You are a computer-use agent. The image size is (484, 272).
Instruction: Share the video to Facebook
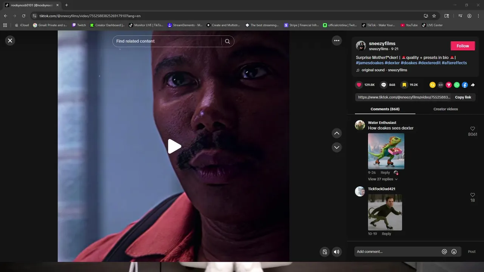[465, 85]
